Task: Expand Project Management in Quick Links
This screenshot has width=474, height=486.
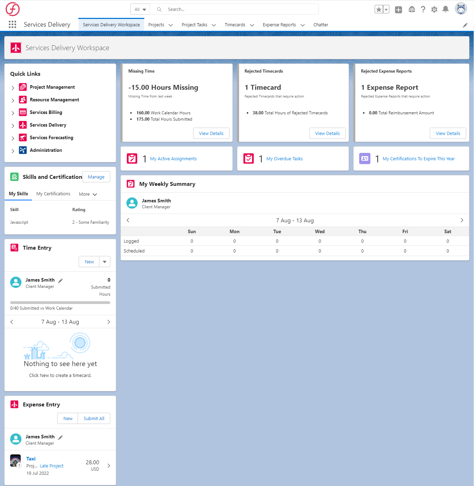Action: (13, 88)
